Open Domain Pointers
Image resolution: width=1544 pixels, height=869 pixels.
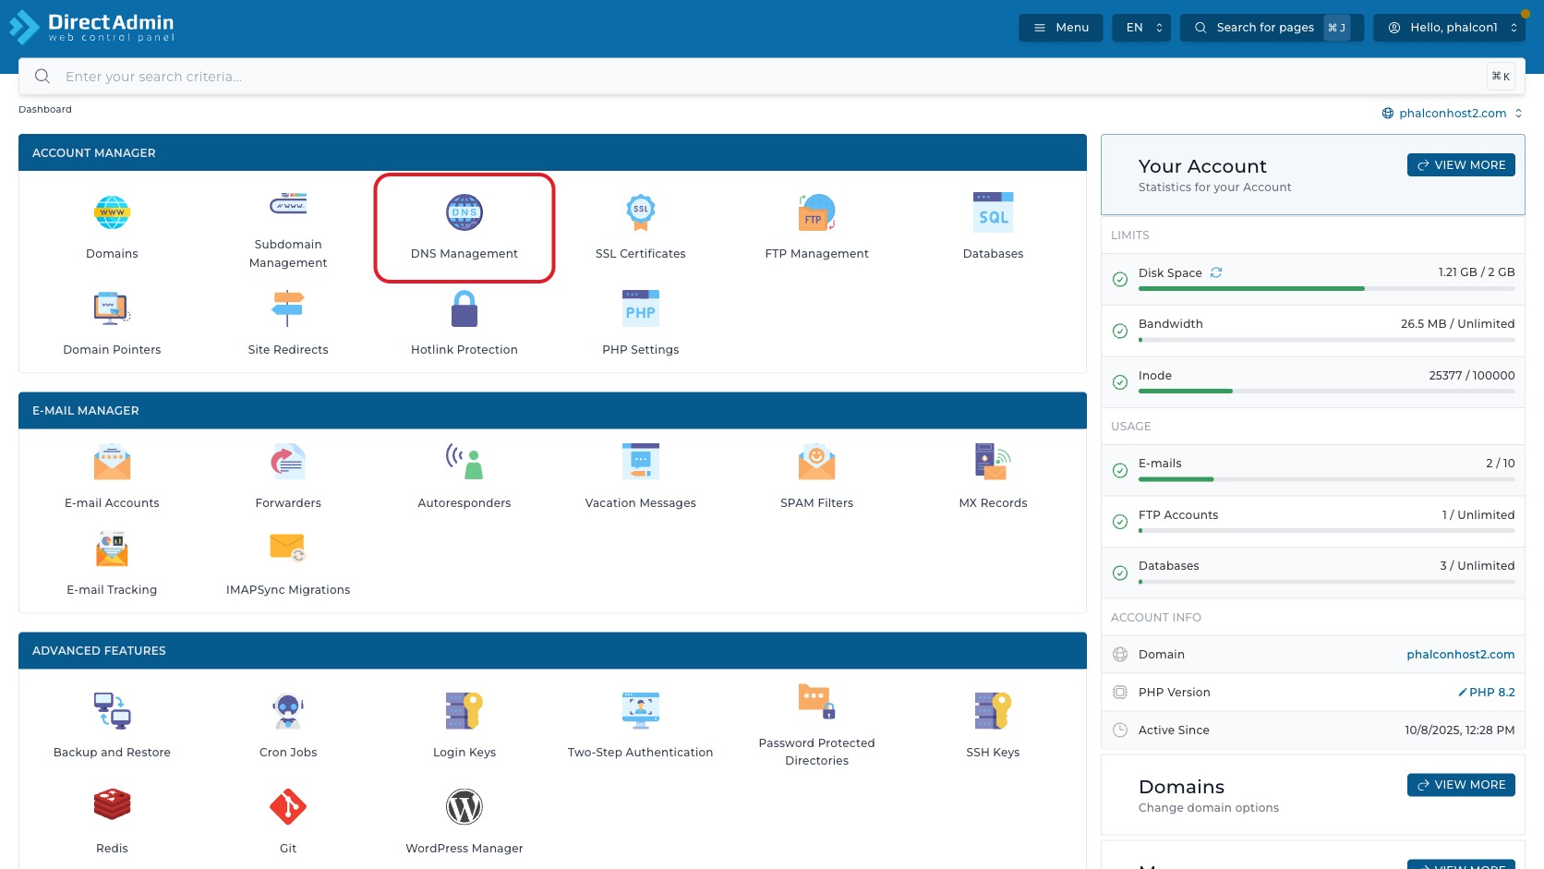pos(112,322)
